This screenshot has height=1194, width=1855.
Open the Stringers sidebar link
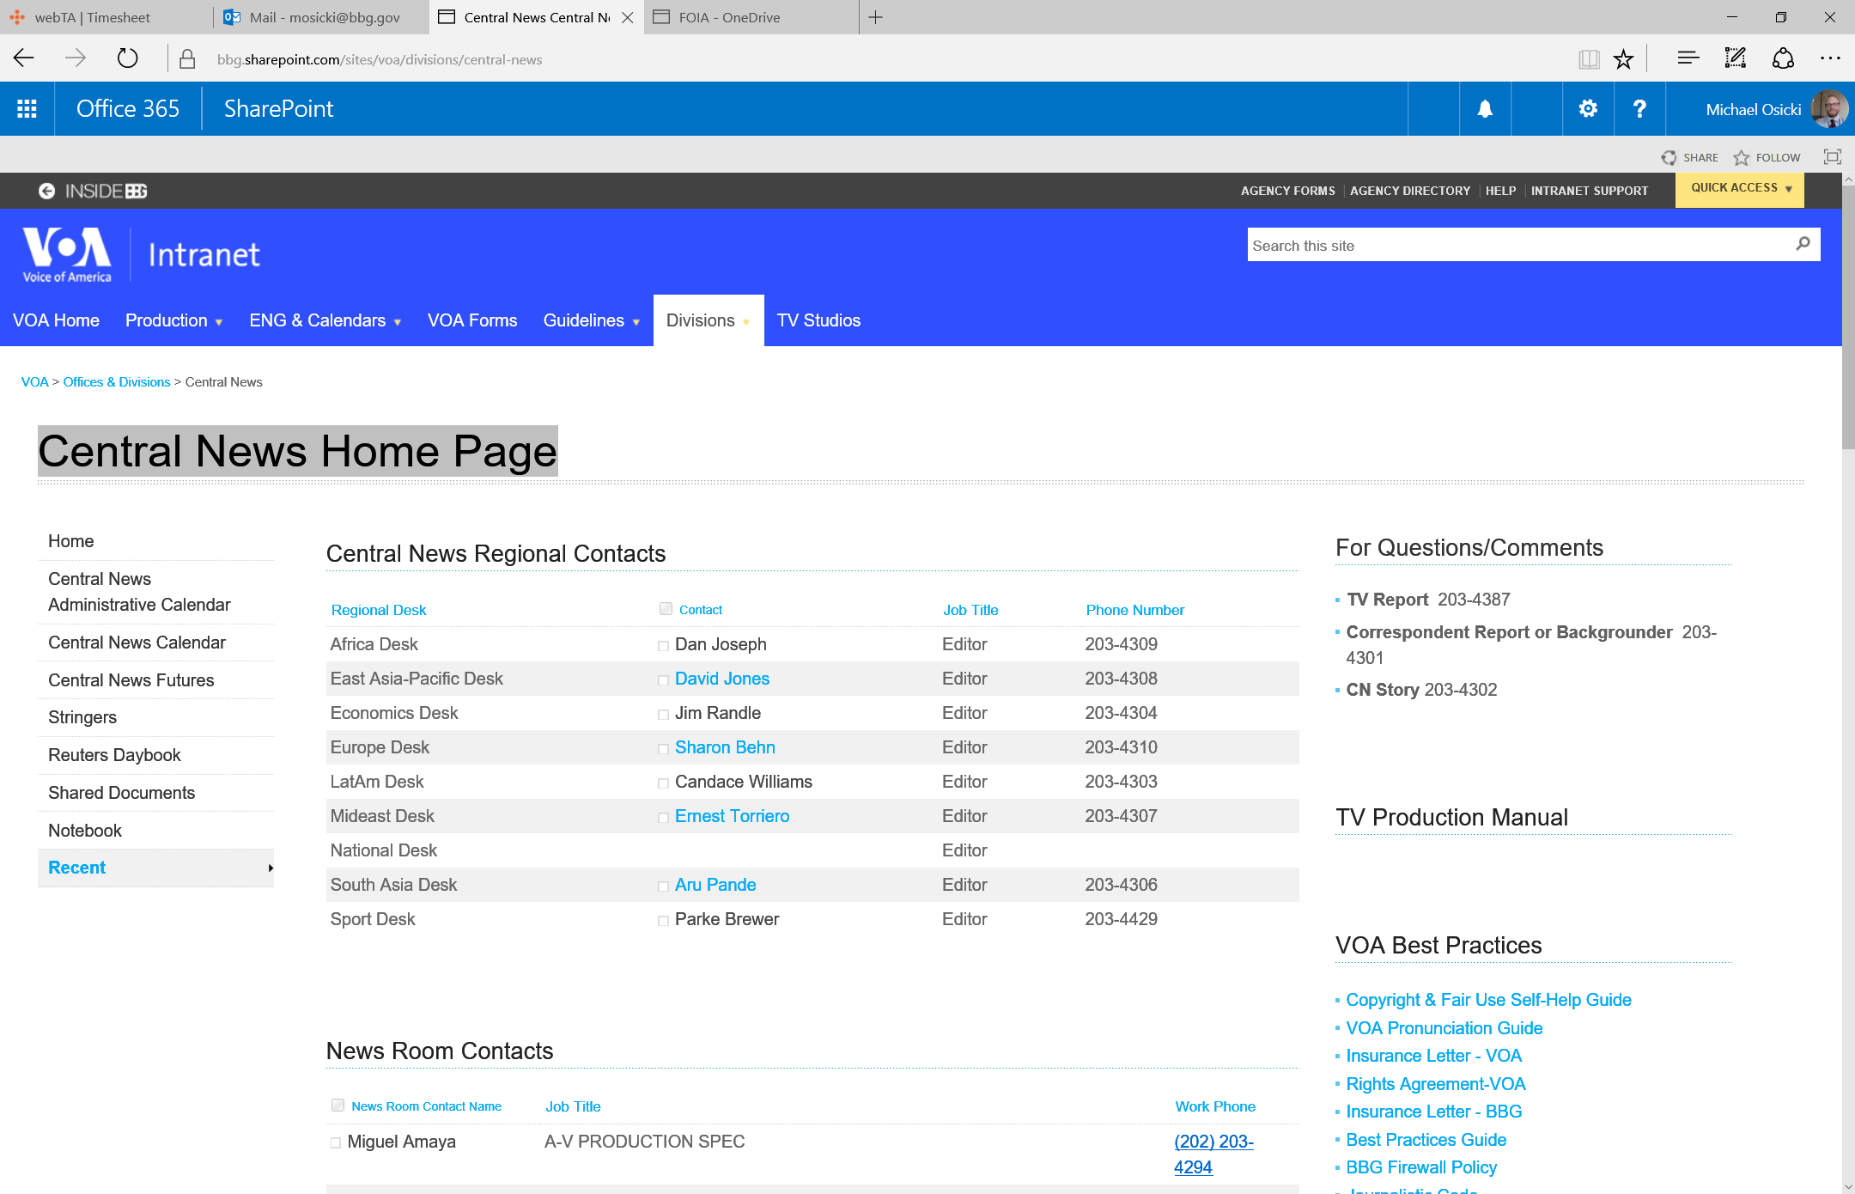click(x=82, y=717)
